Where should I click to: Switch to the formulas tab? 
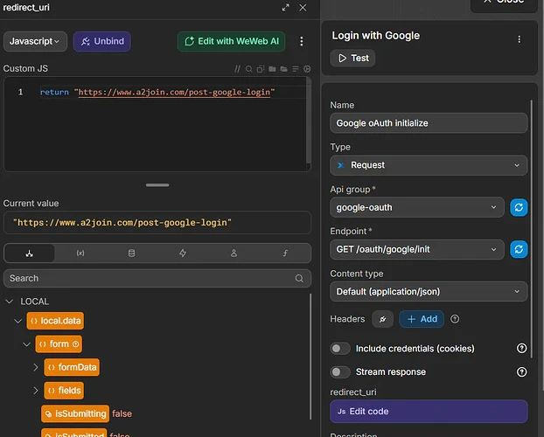click(285, 253)
